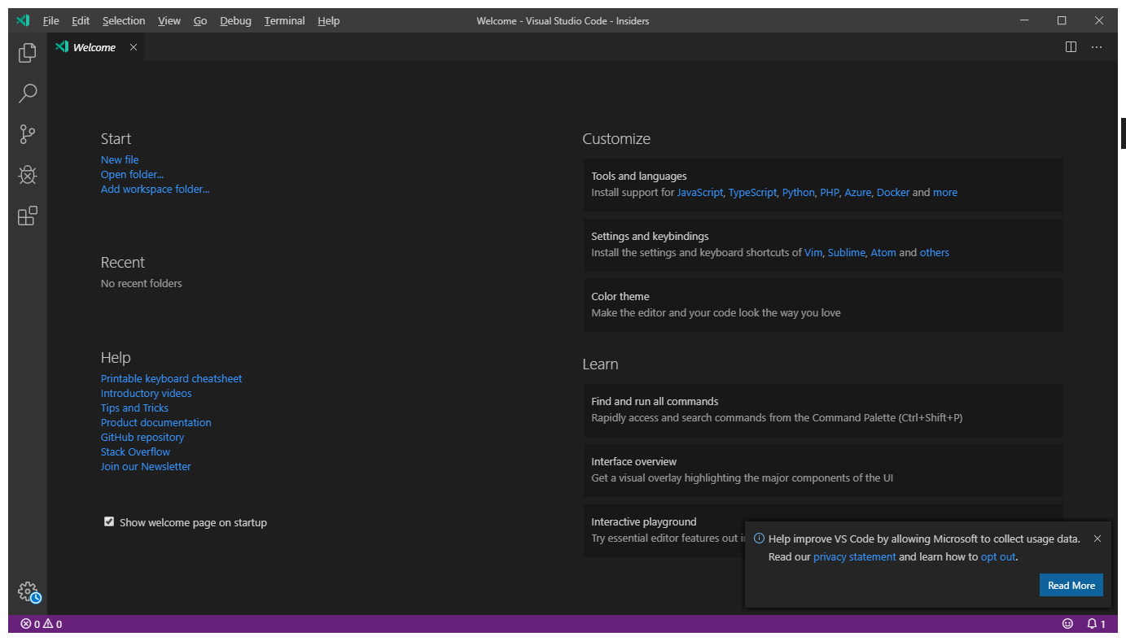Open the Help menu
The width and height of the screenshot is (1126, 641).
point(329,20)
